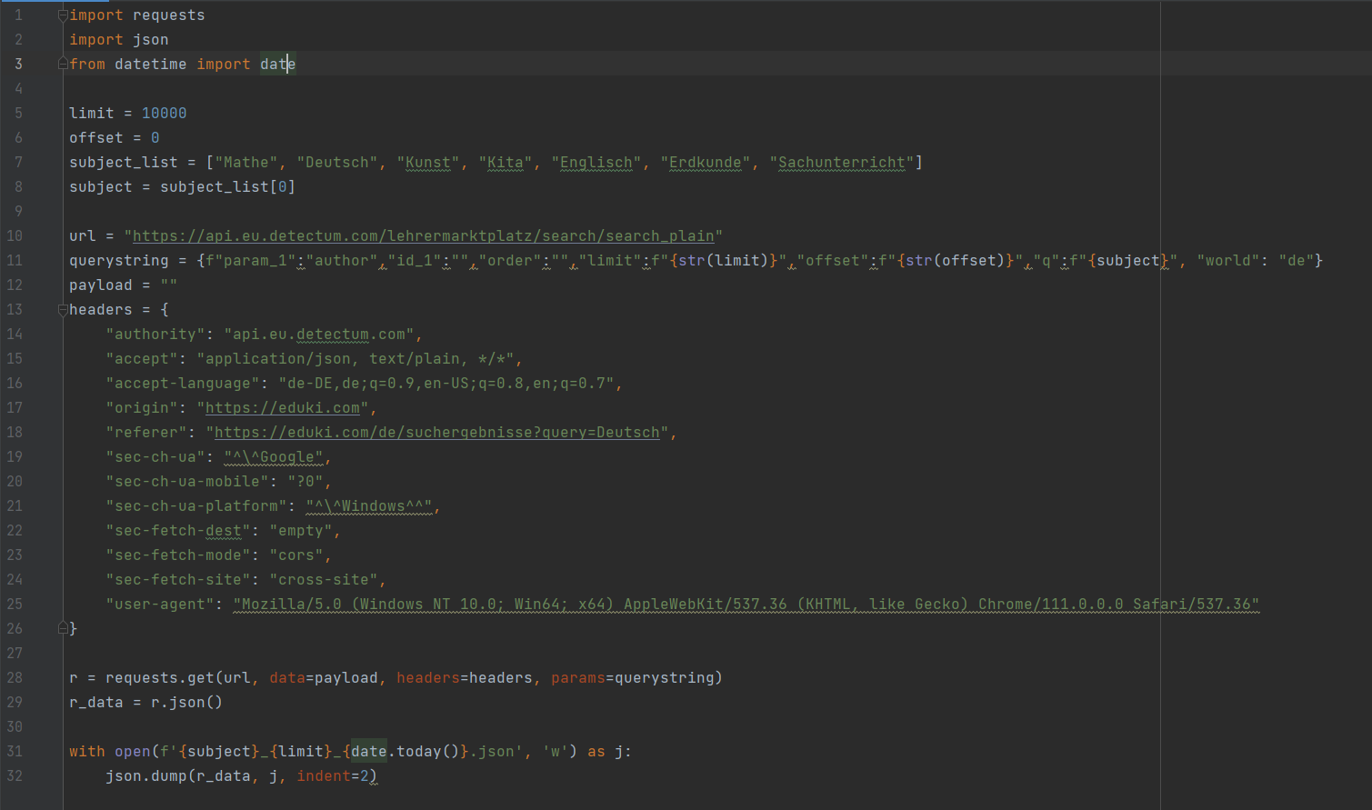Viewport: 1372px width, 810px height.
Task: Place the caret on the highlighted word date
Action: tap(277, 64)
